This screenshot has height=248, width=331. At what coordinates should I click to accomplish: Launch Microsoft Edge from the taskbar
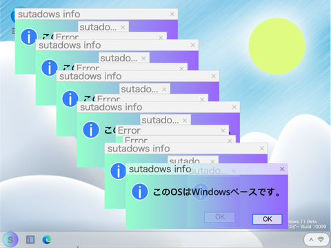47,240
